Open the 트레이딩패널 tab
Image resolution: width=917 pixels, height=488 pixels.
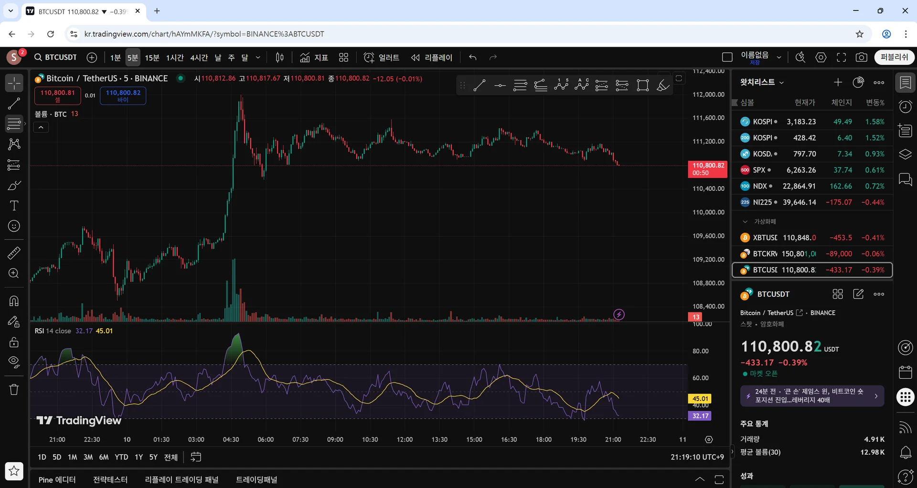[256, 479]
